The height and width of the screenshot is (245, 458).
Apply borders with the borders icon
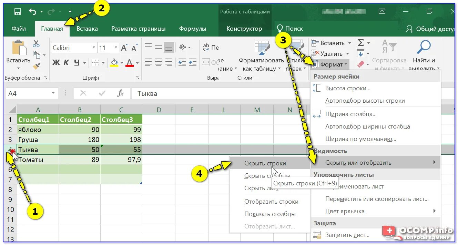coord(95,63)
